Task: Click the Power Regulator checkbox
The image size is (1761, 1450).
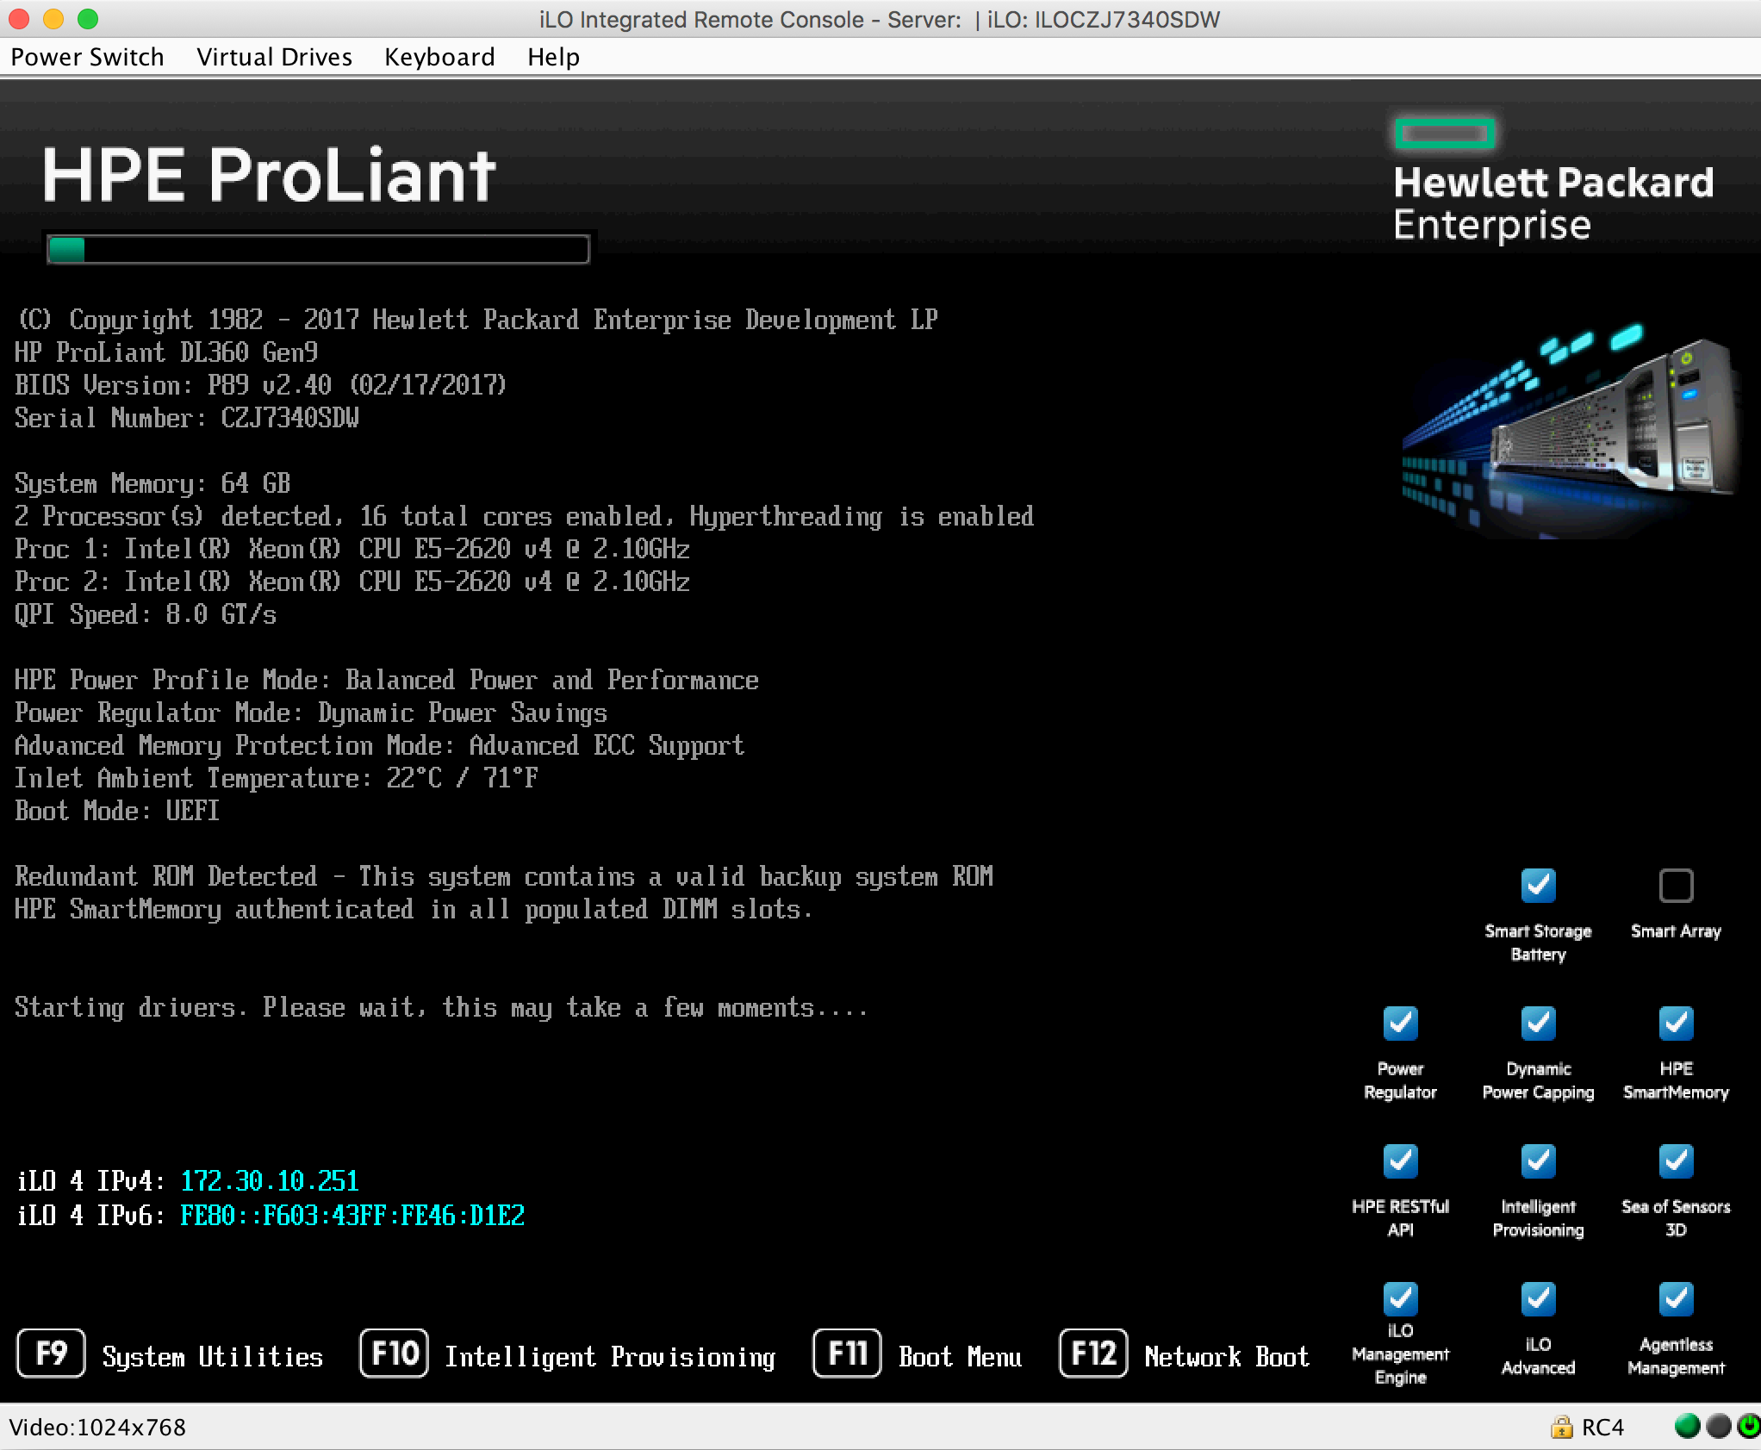Action: pos(1400,1023)
